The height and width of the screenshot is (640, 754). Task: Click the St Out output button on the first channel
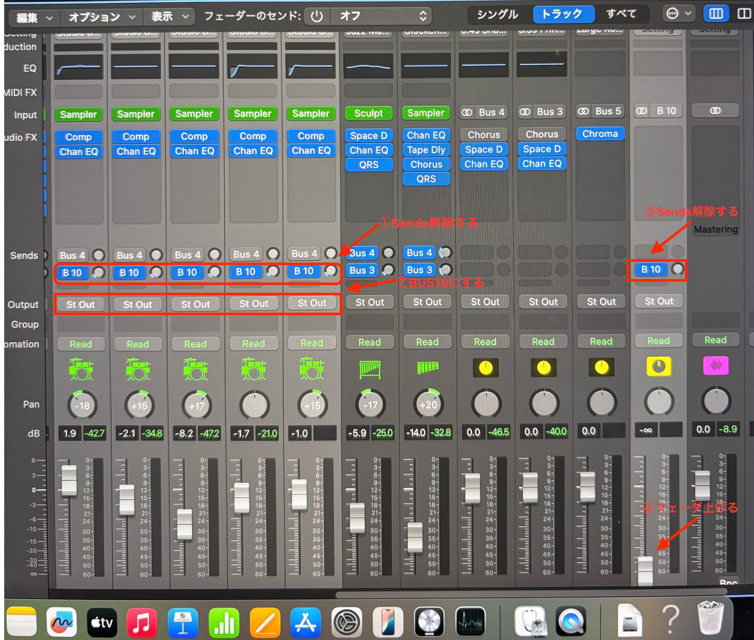pyautogui.click(x=80, y=305)
